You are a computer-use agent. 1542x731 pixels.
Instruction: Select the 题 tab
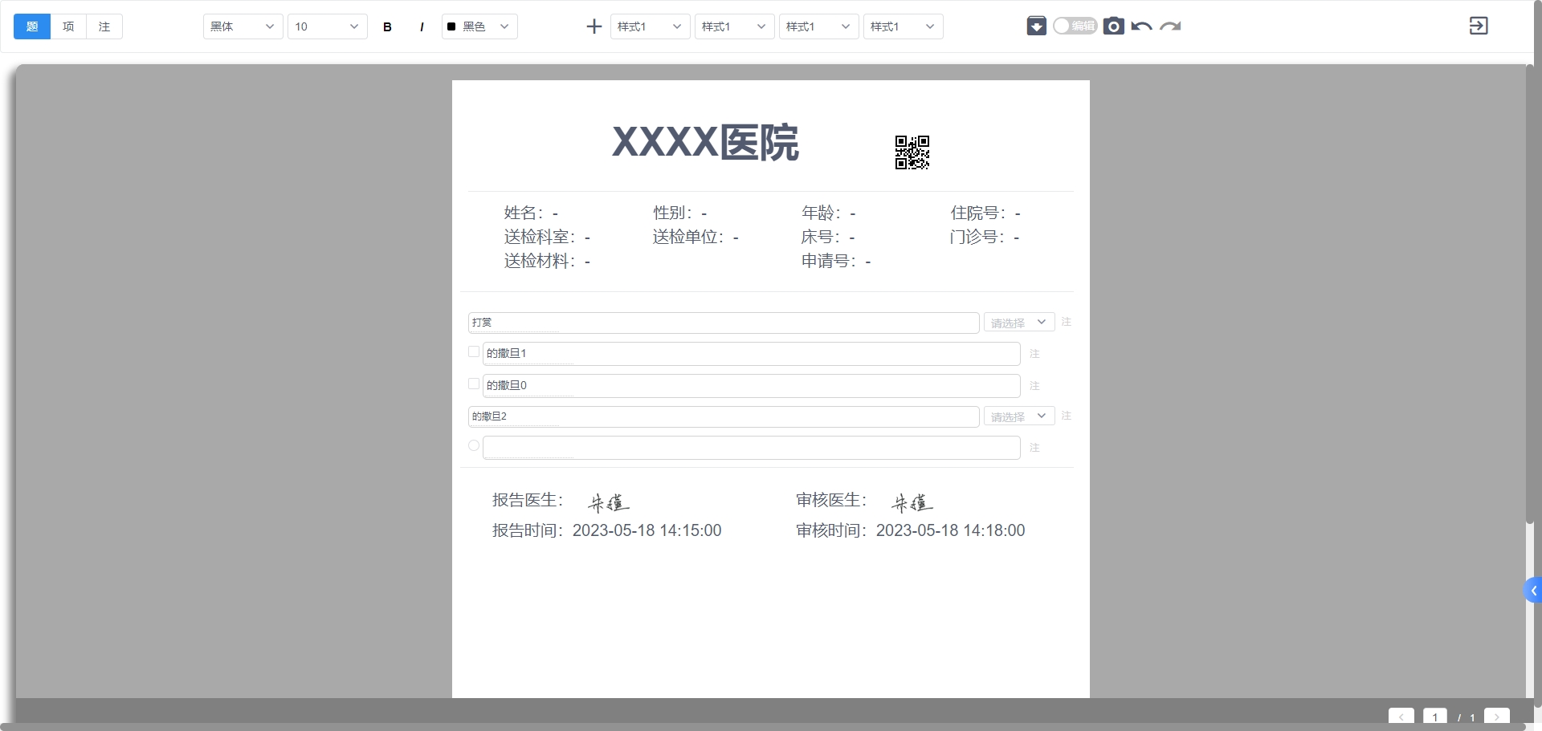(x=32, y=26)
